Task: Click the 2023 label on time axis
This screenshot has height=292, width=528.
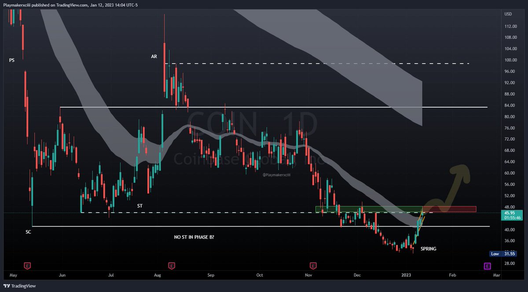Action: tap(406, 275)
